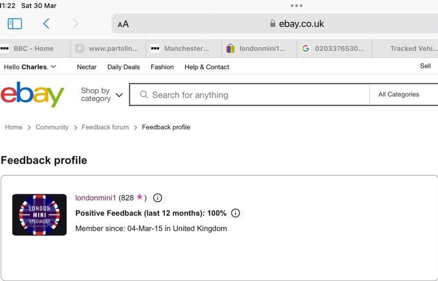Tap the three-dot multitasking menu at top

click(x=296, y=6)
